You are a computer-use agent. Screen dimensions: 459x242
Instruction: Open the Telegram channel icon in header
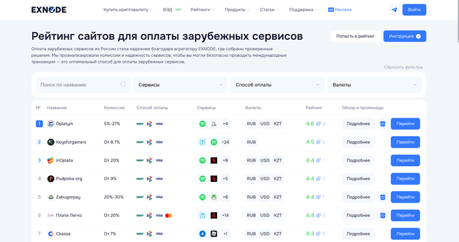394,10
